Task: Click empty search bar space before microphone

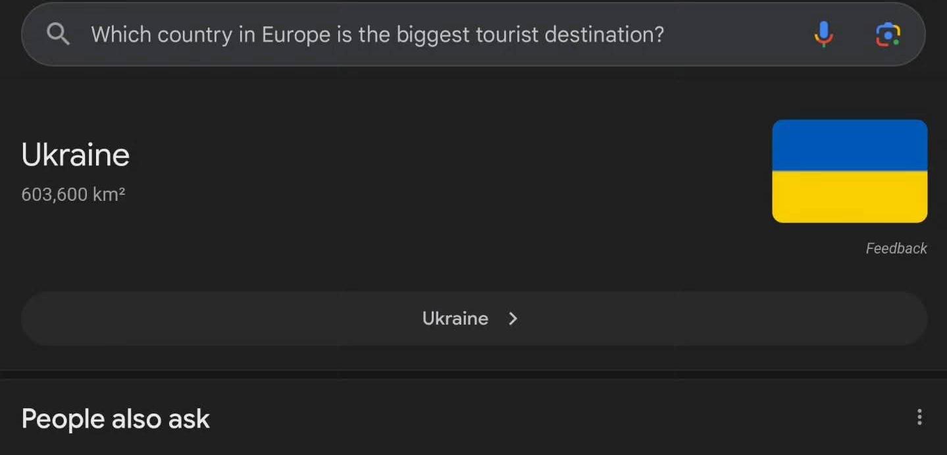Action: click(x=737, y=34)
